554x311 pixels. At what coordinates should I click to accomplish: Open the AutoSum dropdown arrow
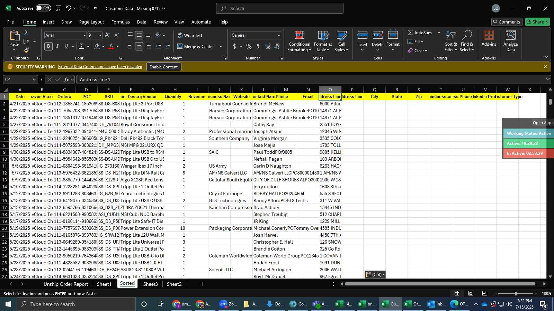pos(439,32)
